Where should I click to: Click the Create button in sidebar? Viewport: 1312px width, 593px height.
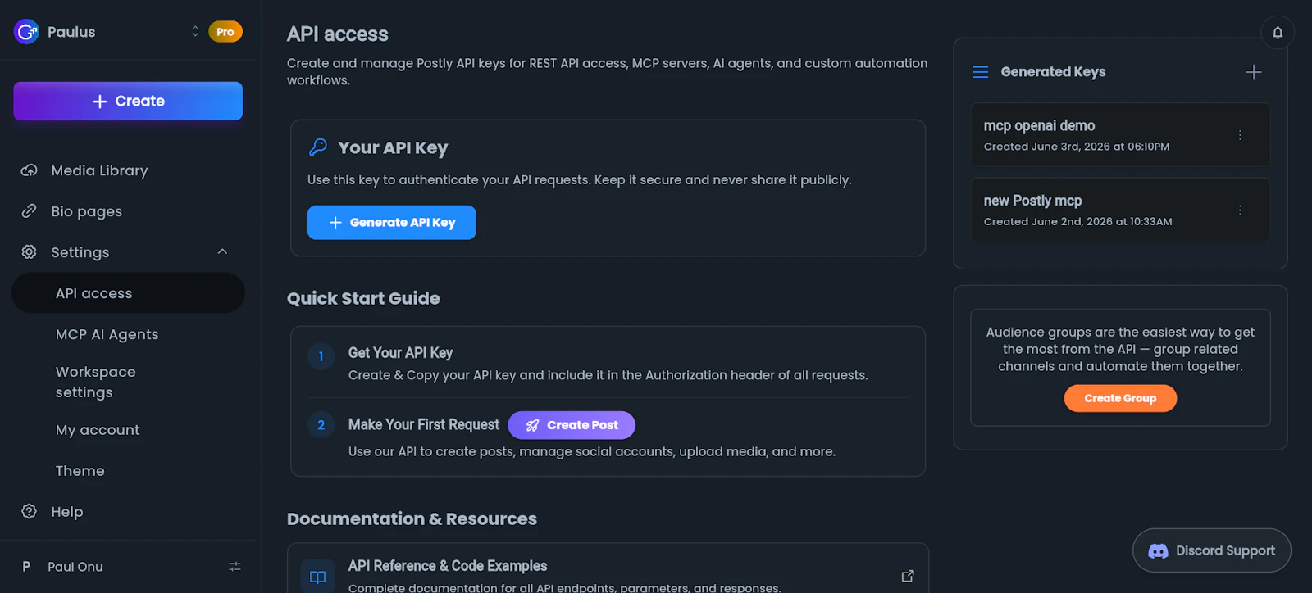coord(128,101)
